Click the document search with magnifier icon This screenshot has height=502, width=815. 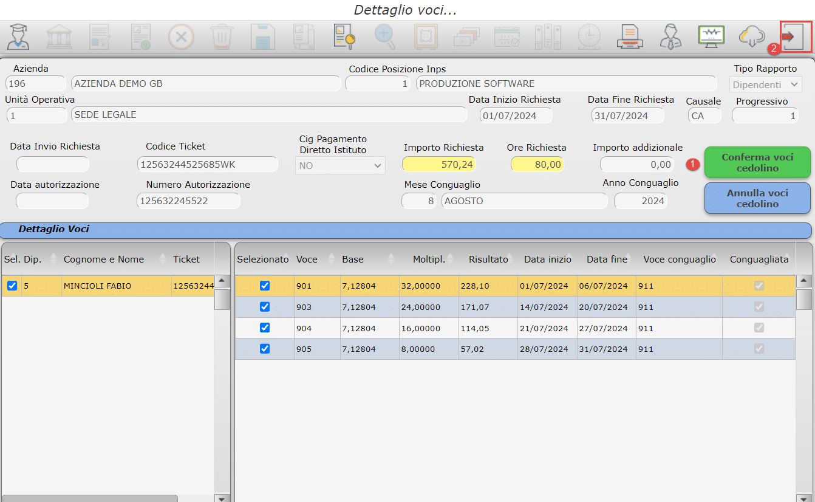tap(344, 37)
